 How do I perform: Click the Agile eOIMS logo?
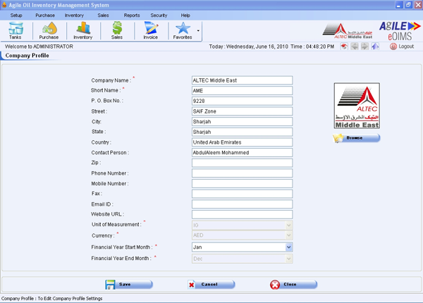coord(400,31)
